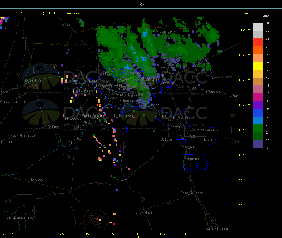
Task: Click the Punta_Agua label
Action: pos(143,212)
